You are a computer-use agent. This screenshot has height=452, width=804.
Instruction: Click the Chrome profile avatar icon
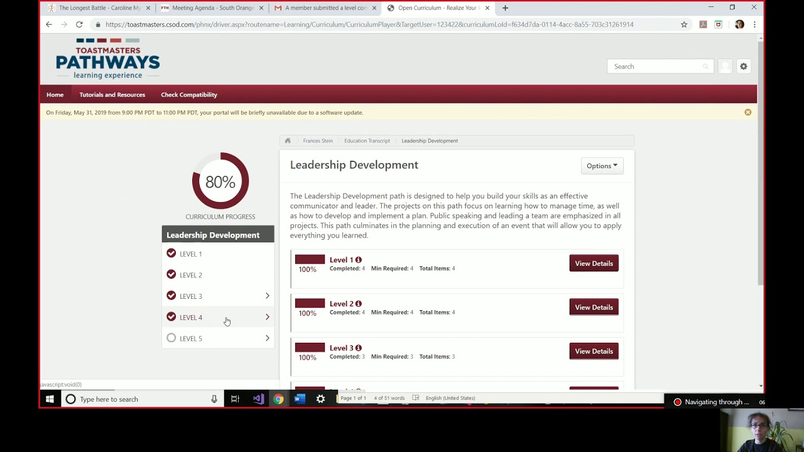pos(739,24)
